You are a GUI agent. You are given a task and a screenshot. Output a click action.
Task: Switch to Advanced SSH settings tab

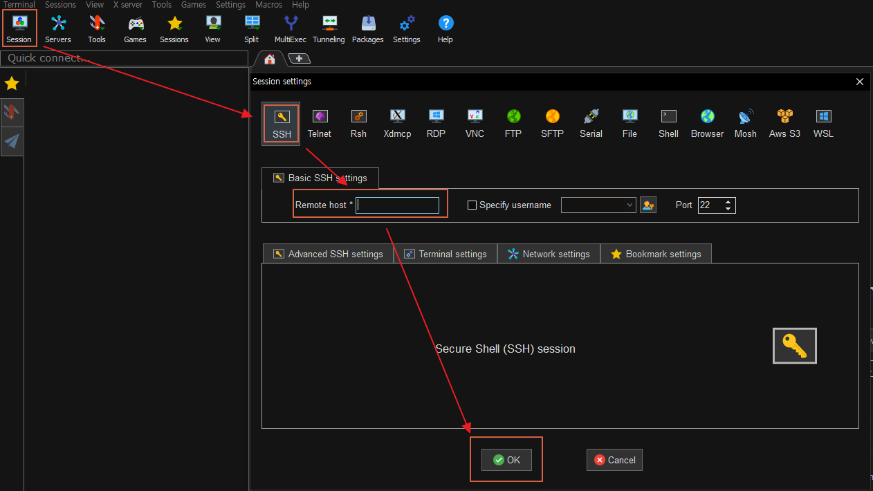point(328,254)
